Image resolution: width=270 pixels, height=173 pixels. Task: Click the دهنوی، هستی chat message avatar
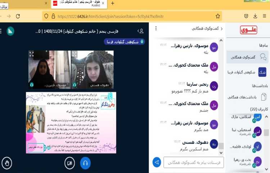(214, 144)
